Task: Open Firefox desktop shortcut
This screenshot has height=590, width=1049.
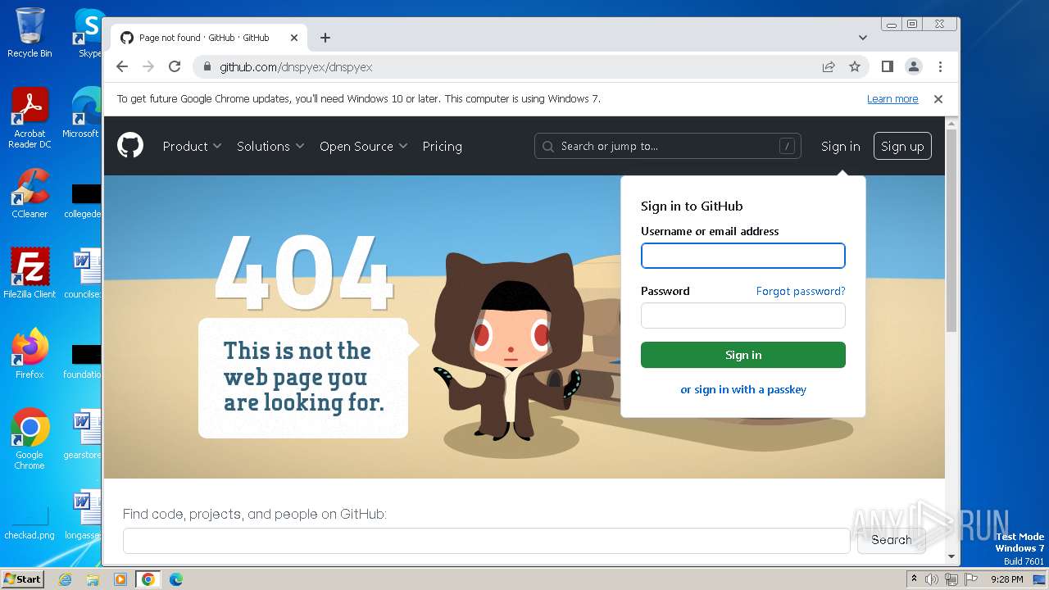Action: click(x=30, y=354)
